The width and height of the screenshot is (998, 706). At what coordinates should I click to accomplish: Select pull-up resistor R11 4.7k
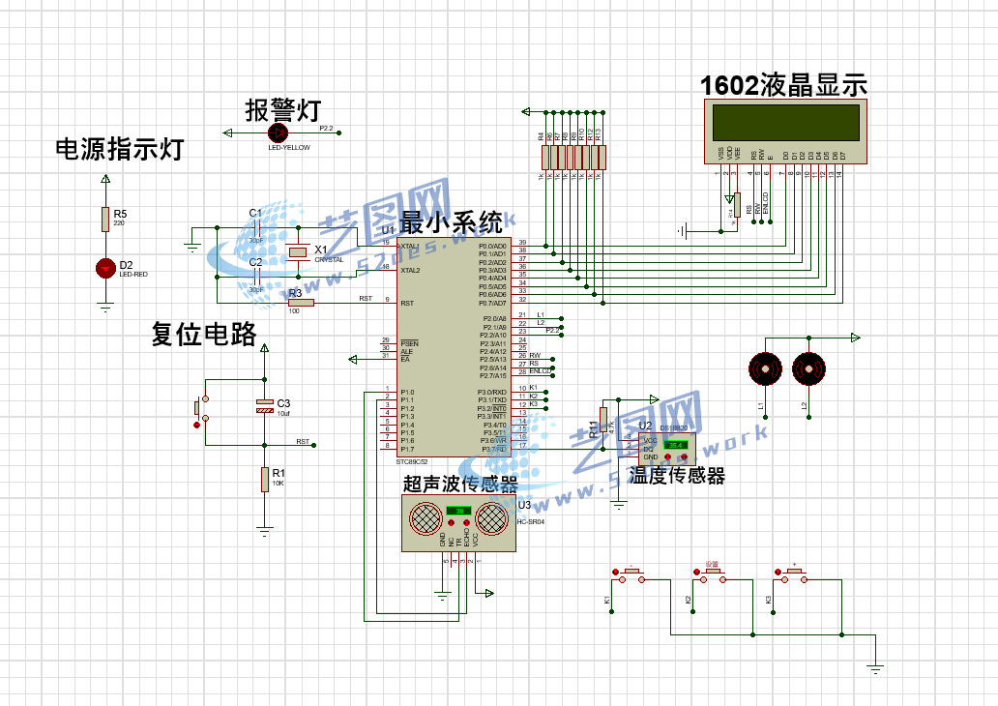pos(603,420)
